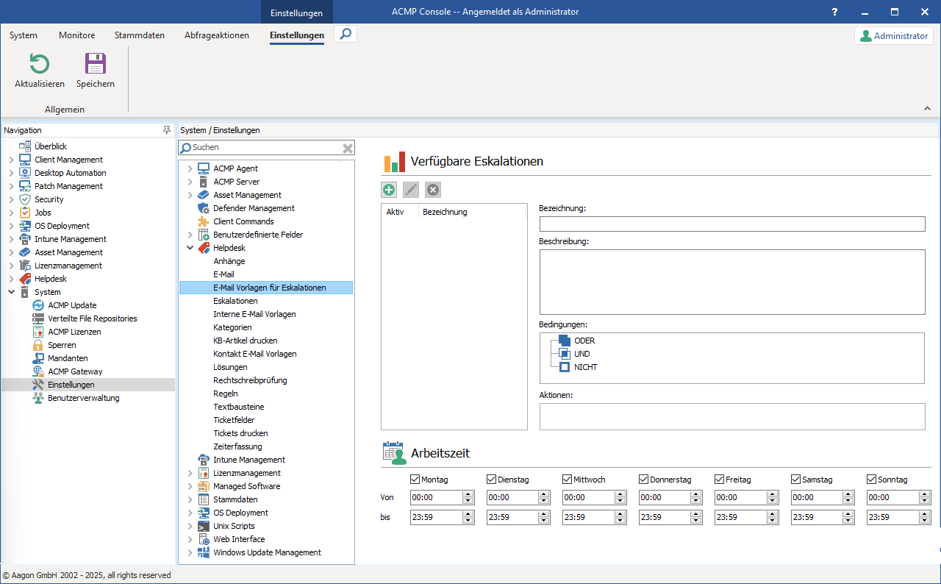The height and width of the screenshot is (584, 941).
Task: Click the Administrator account button
Action: pos(893,35)
